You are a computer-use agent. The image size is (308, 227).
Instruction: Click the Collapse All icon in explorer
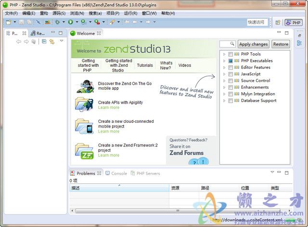click(44, 42)
